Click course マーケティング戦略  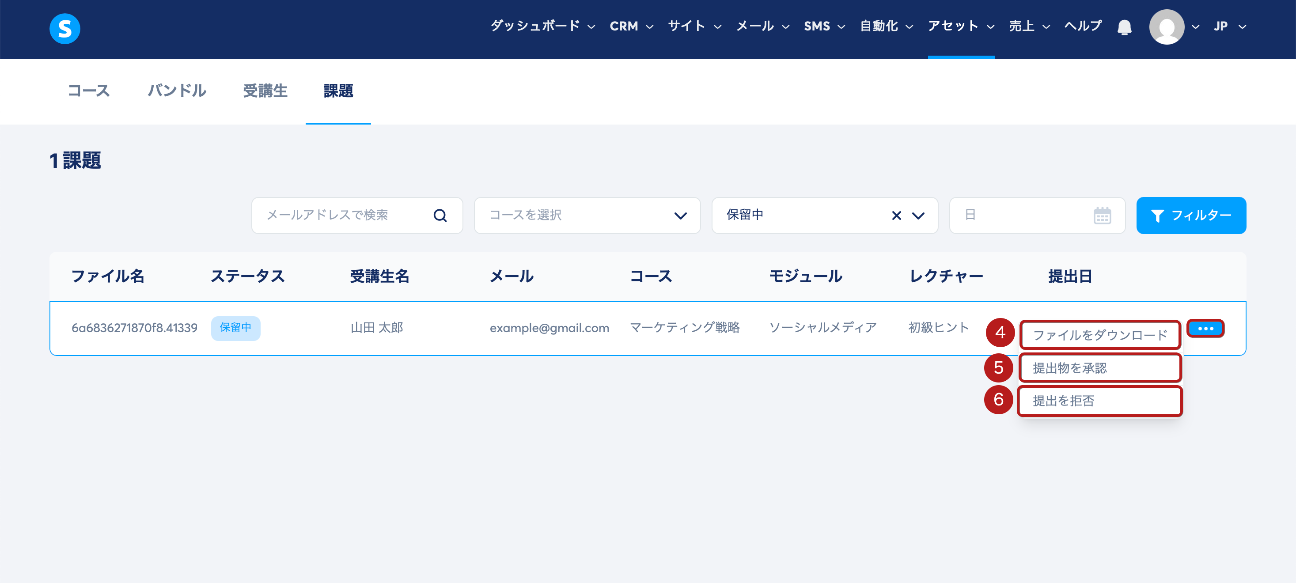pos(685,328)
